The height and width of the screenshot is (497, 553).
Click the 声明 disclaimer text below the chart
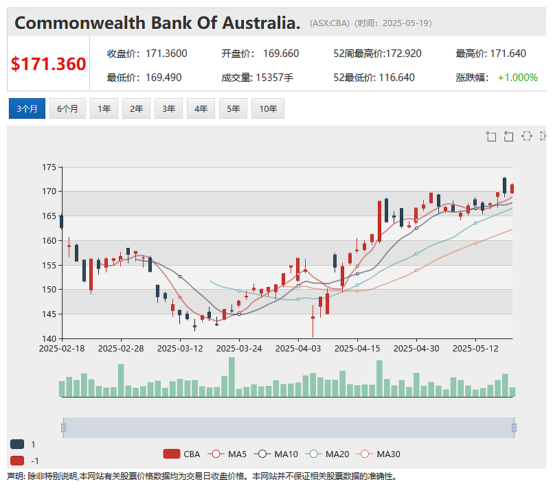tap(202, 476)
